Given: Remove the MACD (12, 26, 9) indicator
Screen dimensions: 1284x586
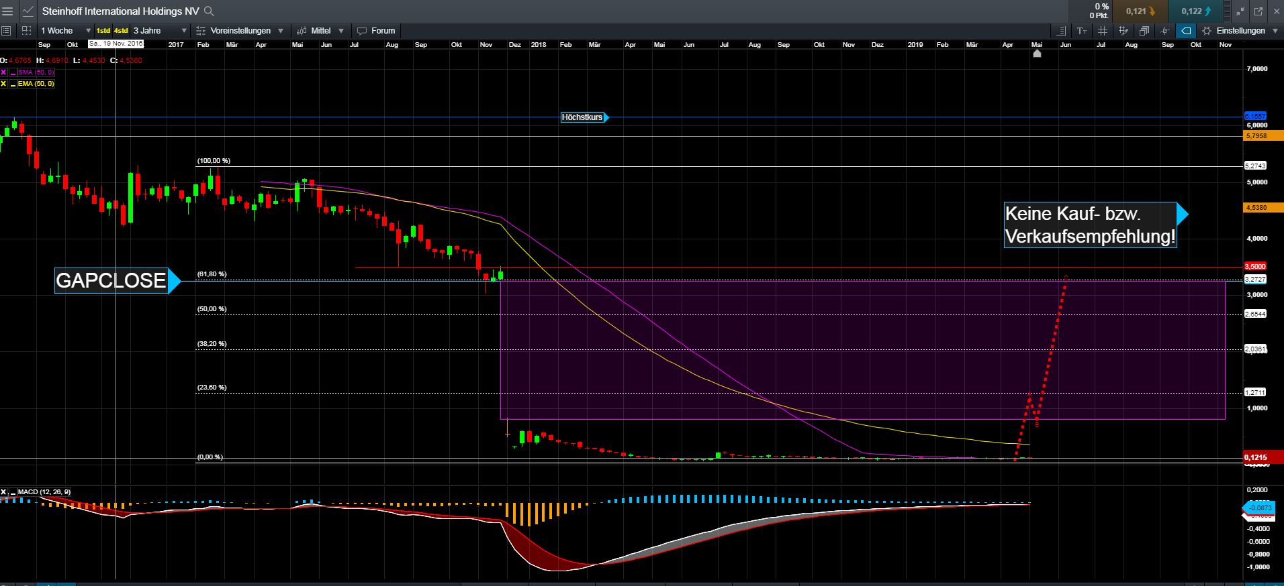Looking at the screenshot, I should 3,492.
